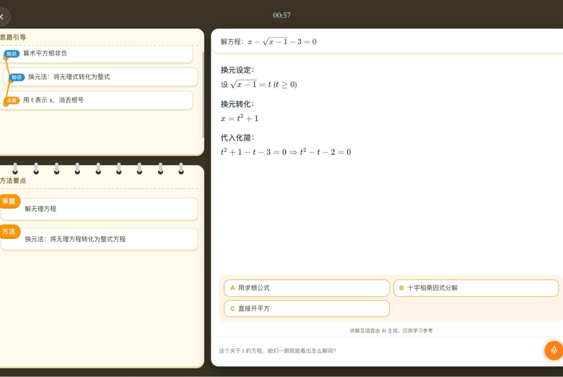Open the card 换元法：将无理式转化为整式
This screenshot has width=563, height=377.
point(101,77)
